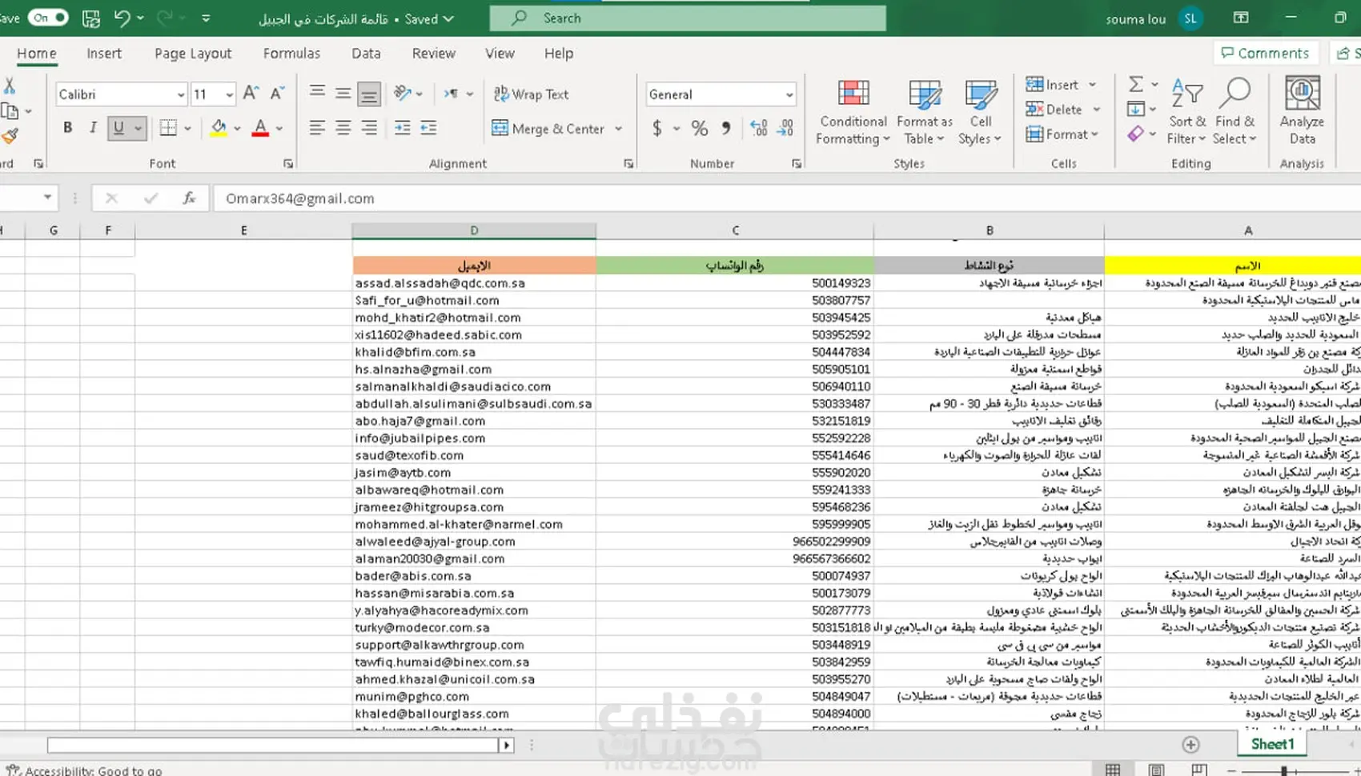The height and width of the screenshot is (776, 1361).
Task: Open Conditional Formatting menu
Action: pos(853,112)
